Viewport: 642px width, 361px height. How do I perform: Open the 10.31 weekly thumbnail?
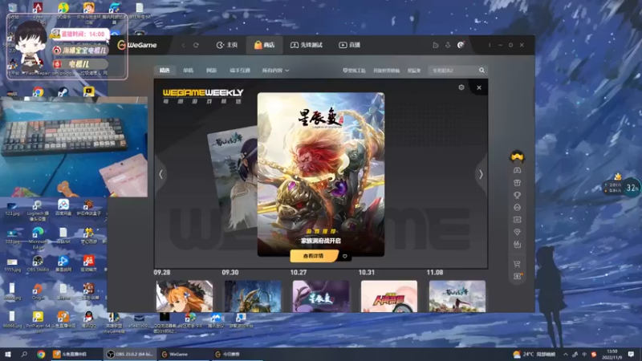(x=389, y=296)
